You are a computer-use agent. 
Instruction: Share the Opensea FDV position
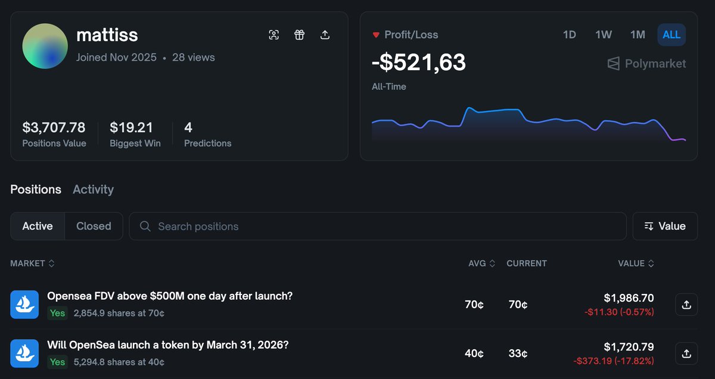(x=686, y=305)
